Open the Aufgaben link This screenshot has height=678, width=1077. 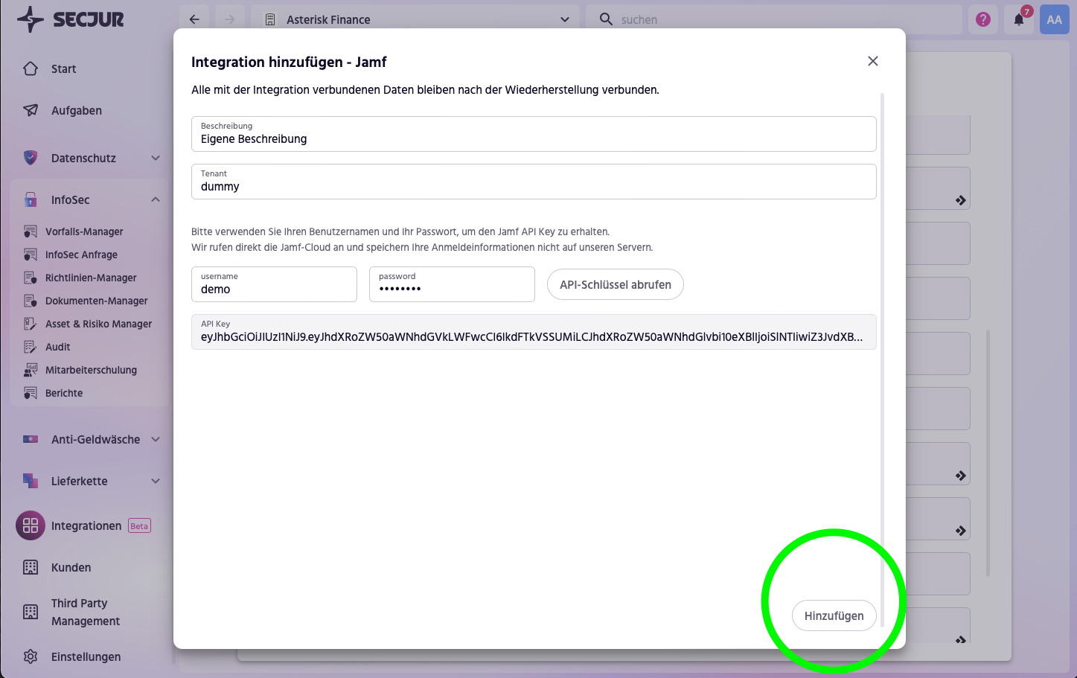[x=77, y=110]
